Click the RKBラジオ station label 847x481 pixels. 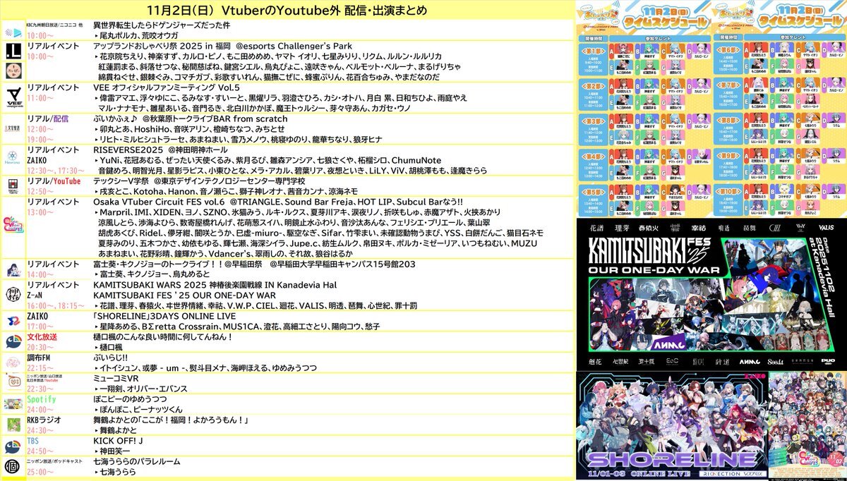[x=44, y=420]
